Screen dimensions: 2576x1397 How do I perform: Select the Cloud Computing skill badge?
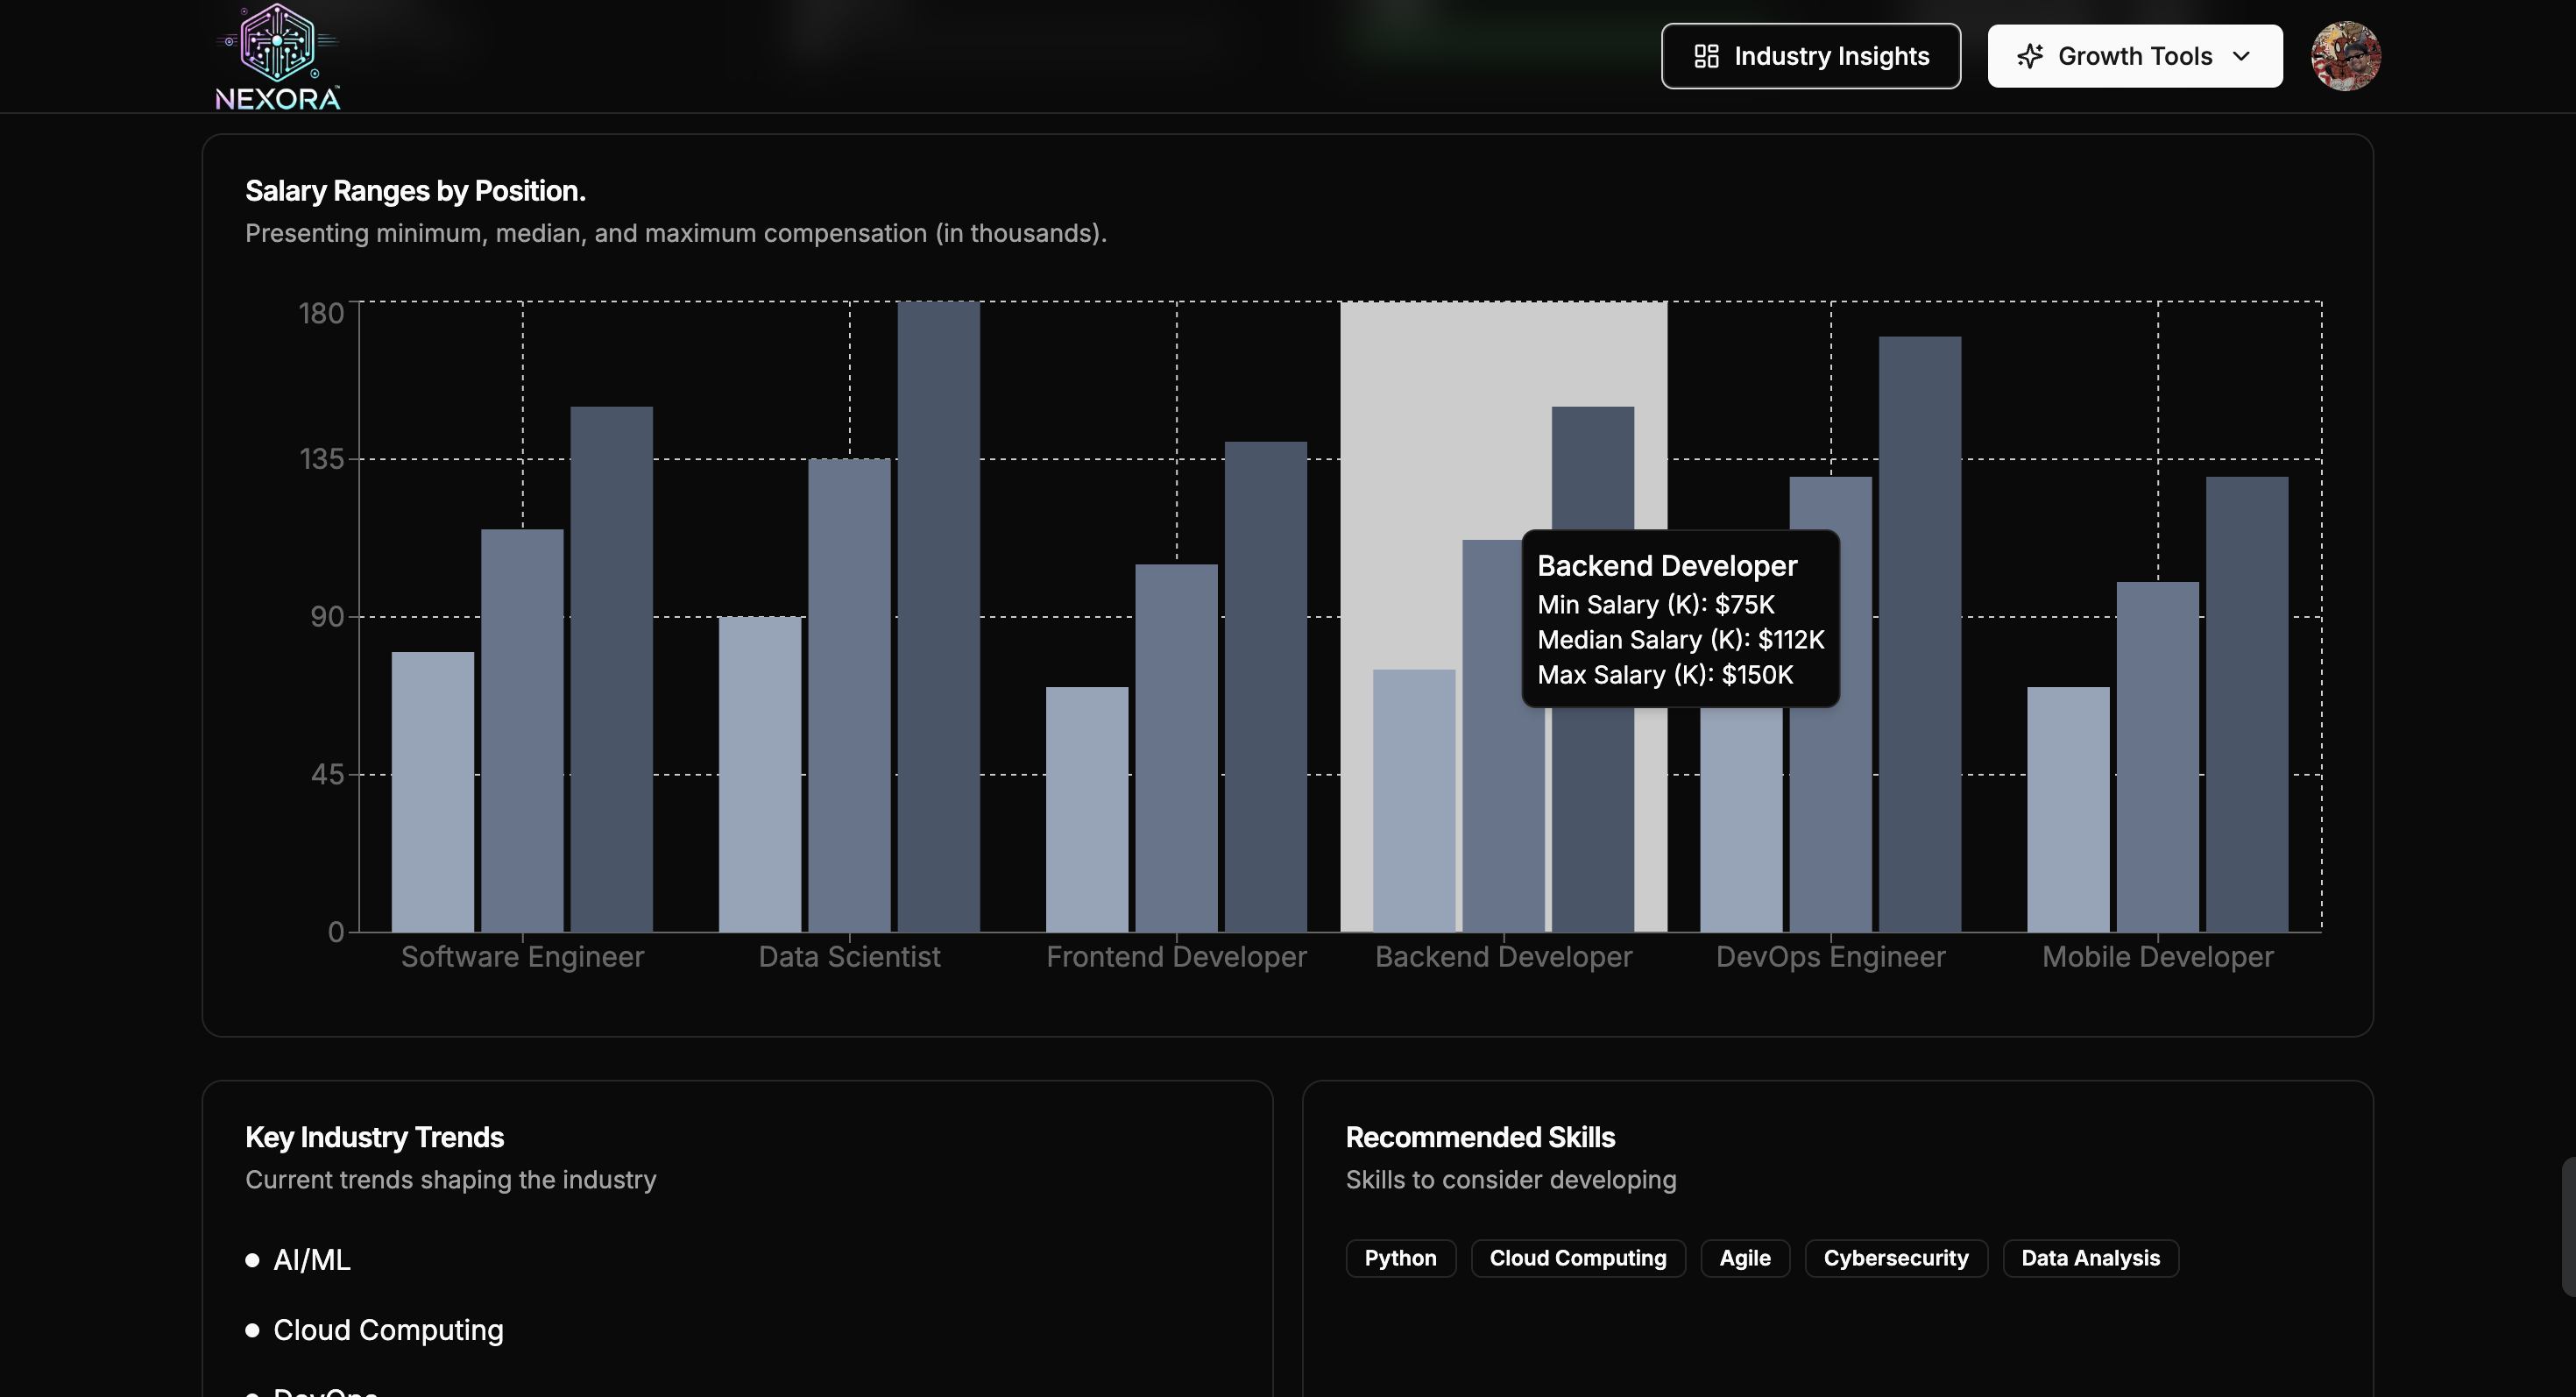tap(1577, 1258)
